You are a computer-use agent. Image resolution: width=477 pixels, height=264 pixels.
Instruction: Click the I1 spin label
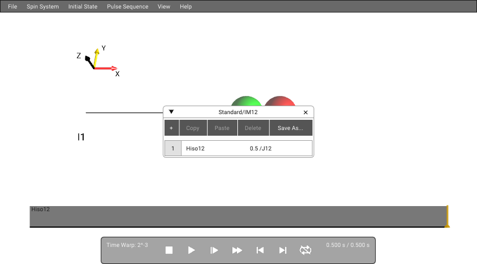[81, 137]
